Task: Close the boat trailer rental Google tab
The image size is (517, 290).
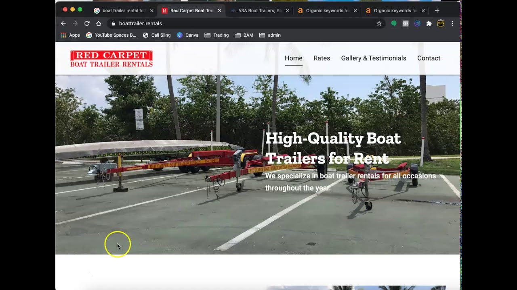Action: [x=152, y=10]
